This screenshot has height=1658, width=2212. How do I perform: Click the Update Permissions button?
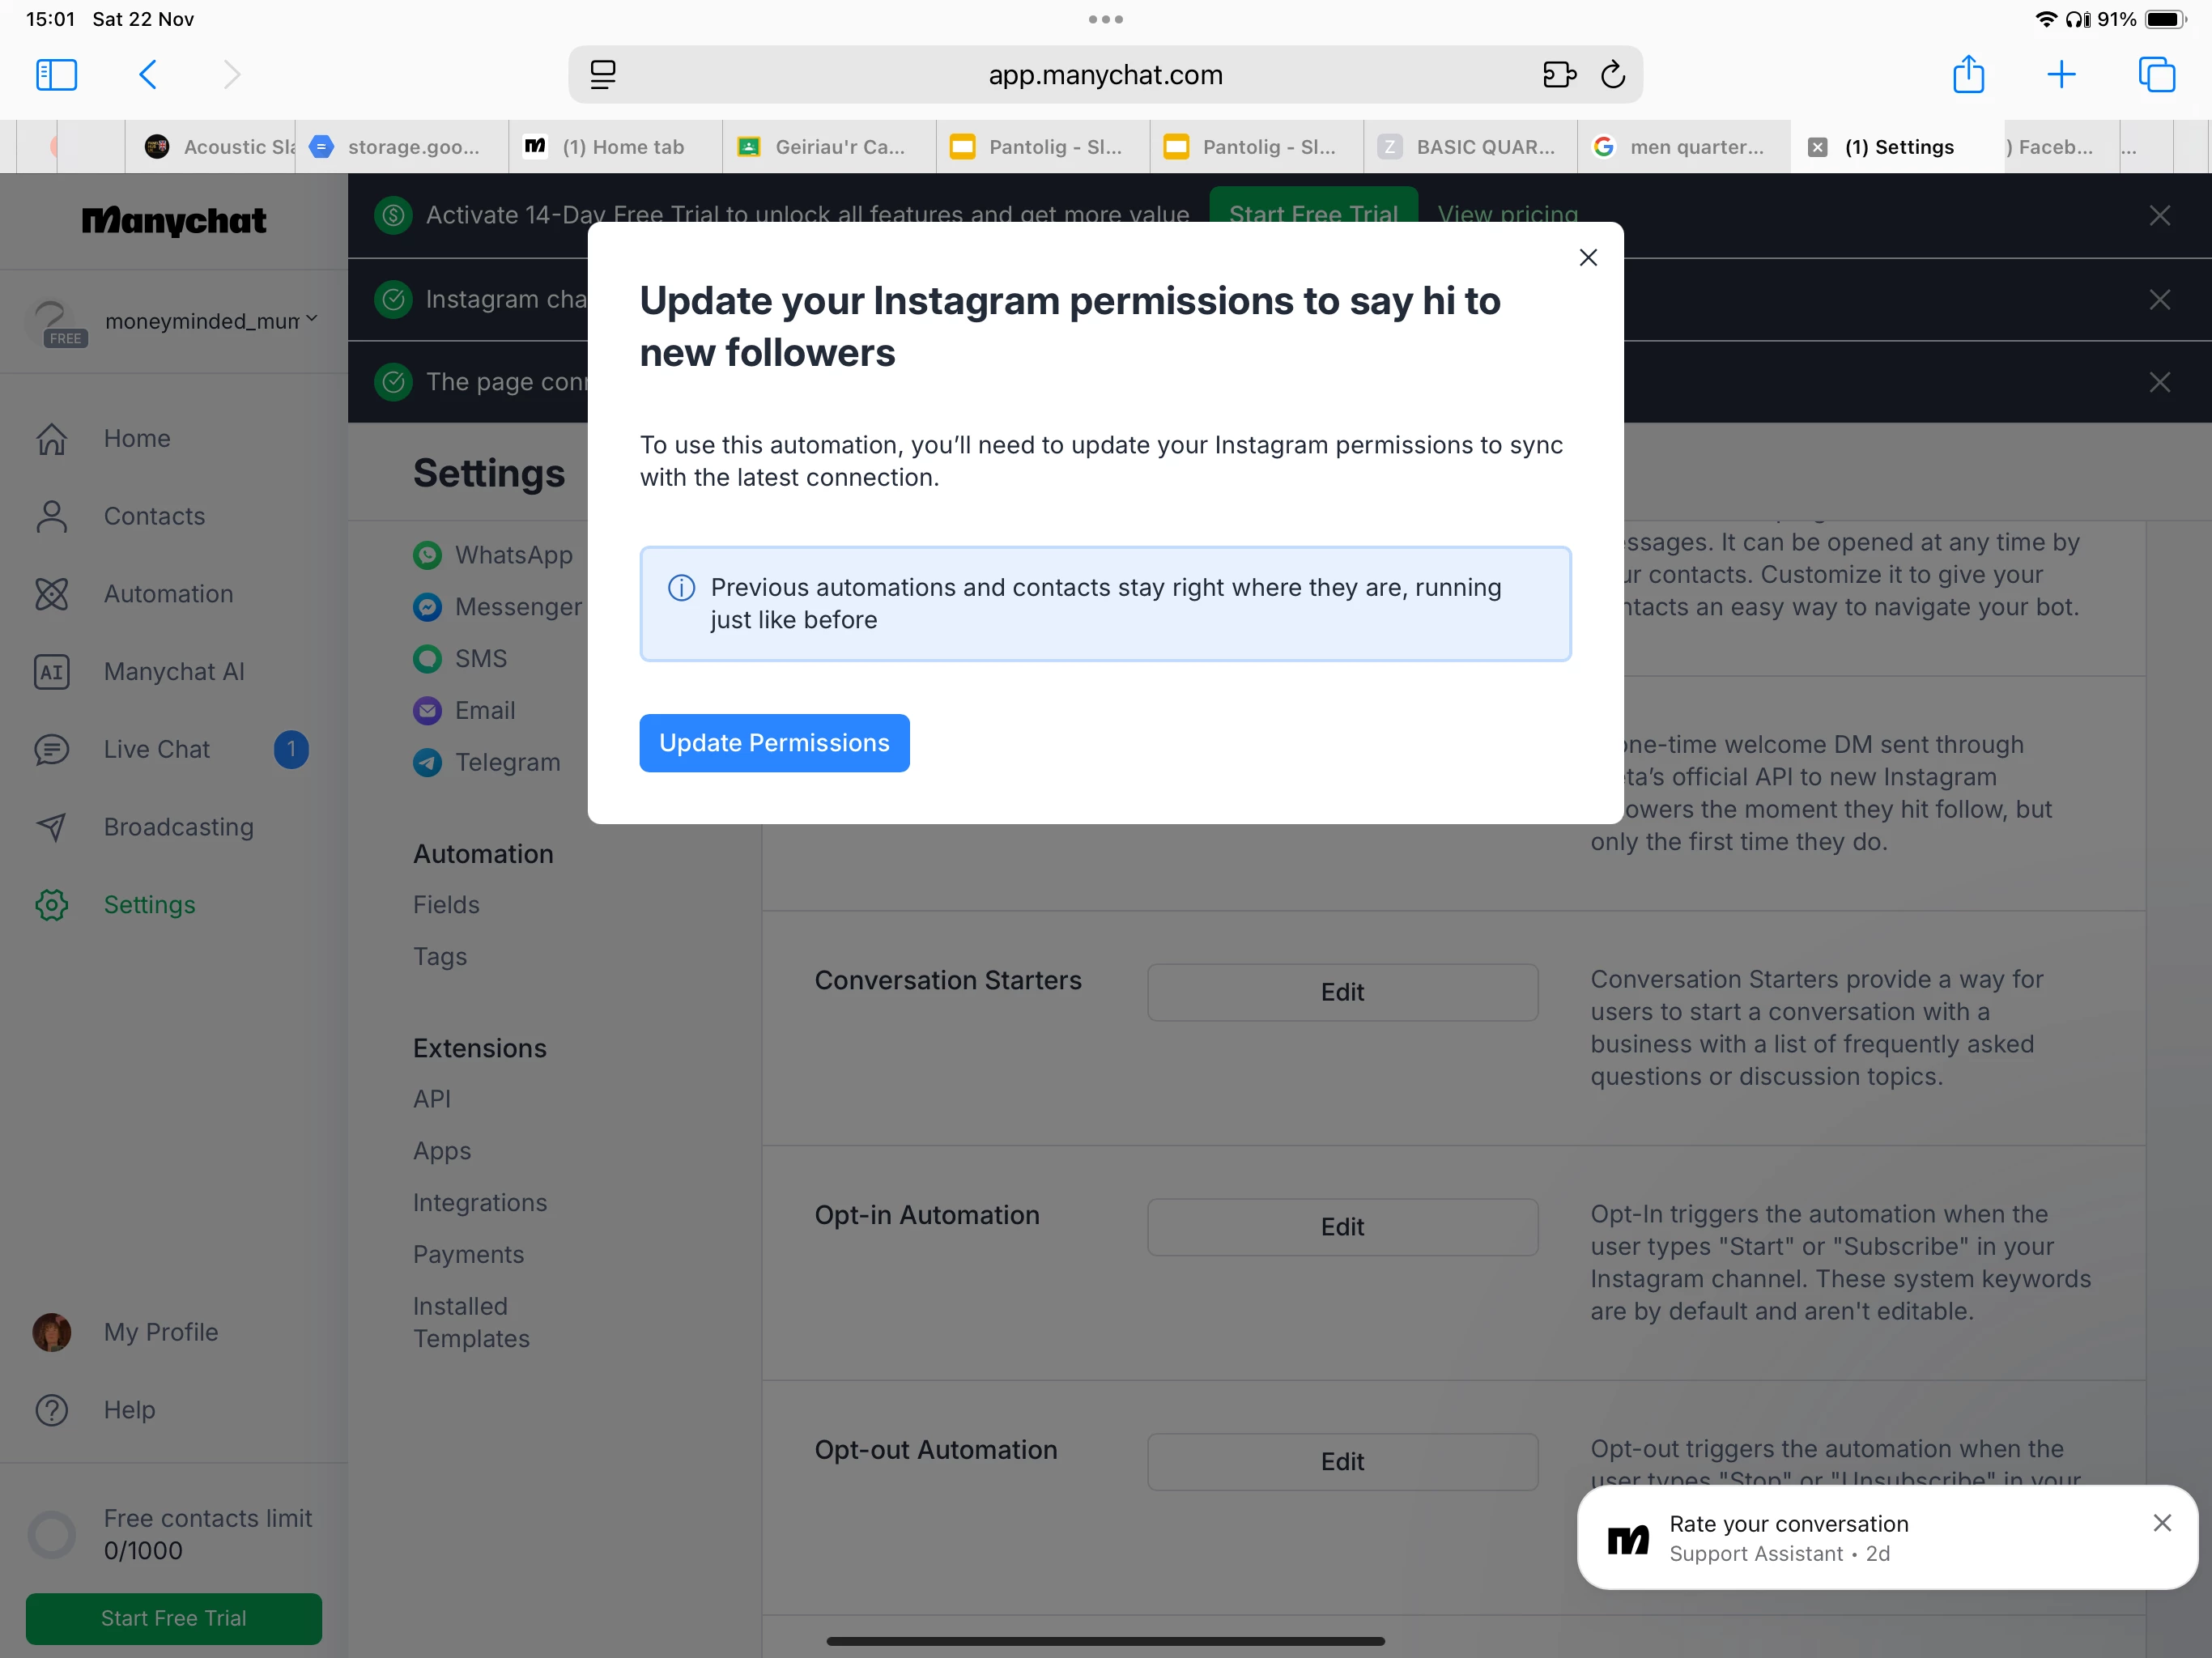[x=774, y=743]
